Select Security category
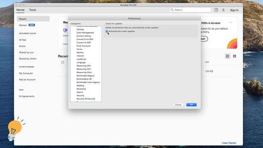 tap(81, 95)
